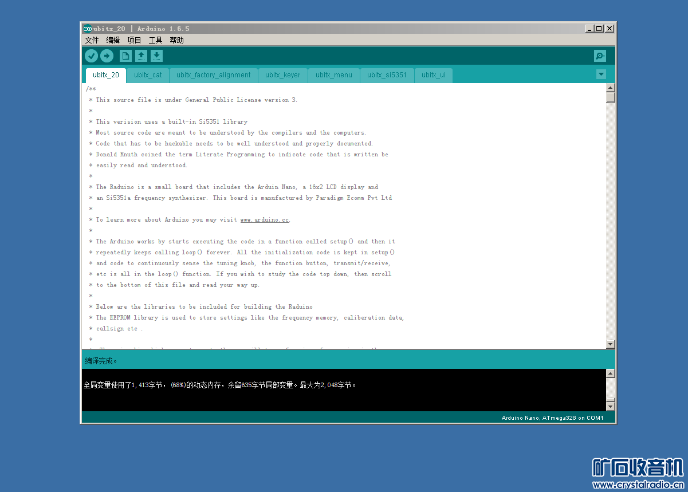Click the comment line starting 'callsign etc'

point(116,328)
